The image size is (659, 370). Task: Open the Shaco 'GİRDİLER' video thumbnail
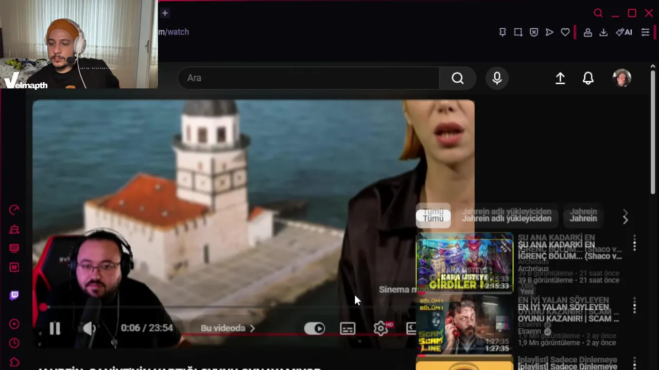(464, 263)
